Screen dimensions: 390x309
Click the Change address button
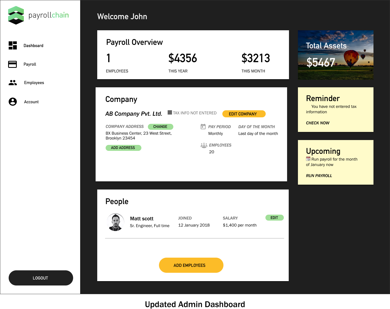tap(160, 127)
